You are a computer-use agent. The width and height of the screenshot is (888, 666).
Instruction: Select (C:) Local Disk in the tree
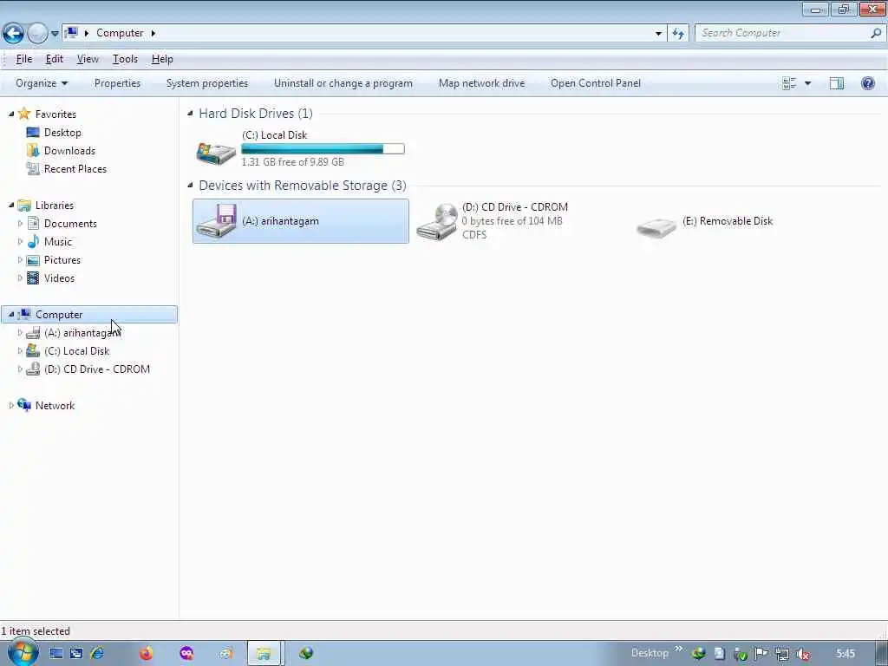[76, 351]
